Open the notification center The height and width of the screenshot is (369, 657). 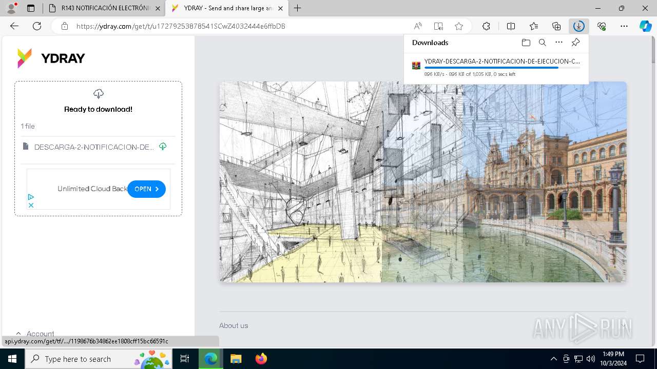(640, 359)
